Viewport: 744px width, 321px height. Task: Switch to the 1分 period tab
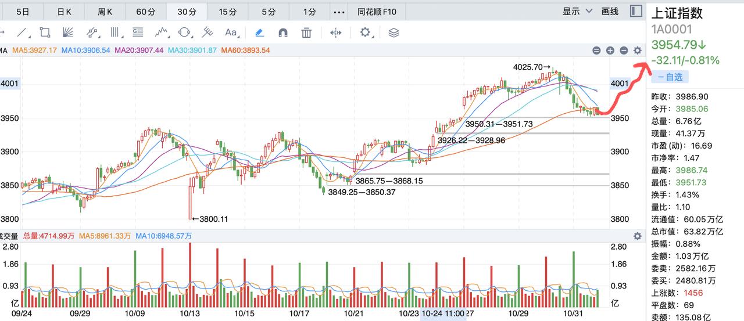tap(310, 11)
